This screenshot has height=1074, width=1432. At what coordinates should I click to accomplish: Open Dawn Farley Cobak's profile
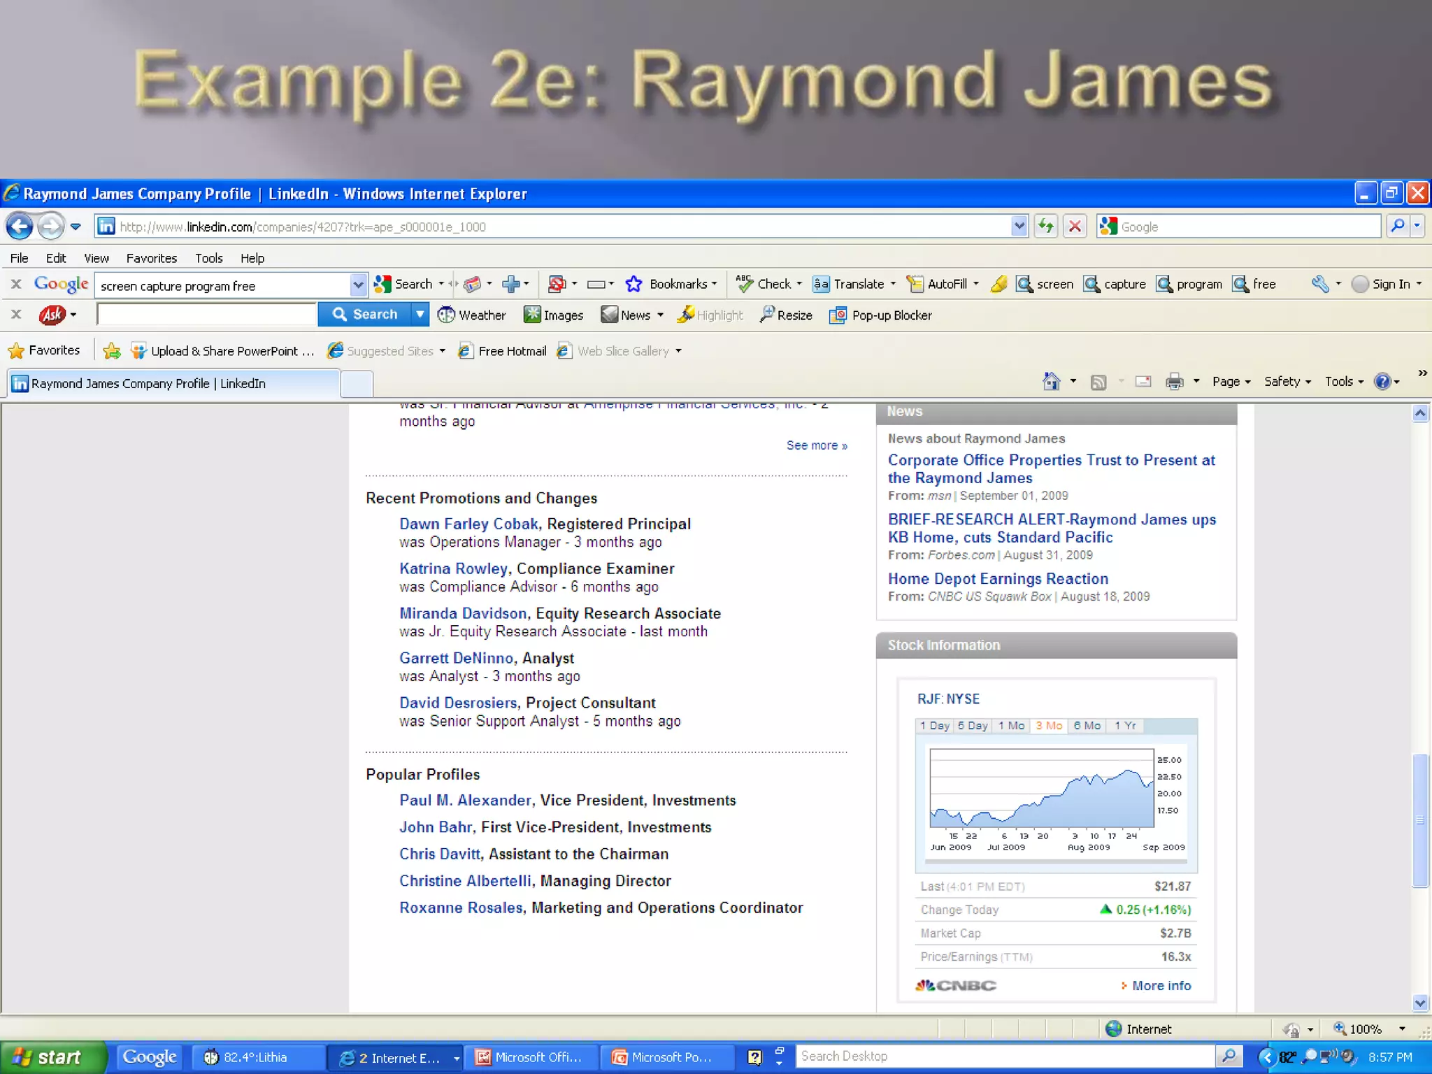coord(468,524)
